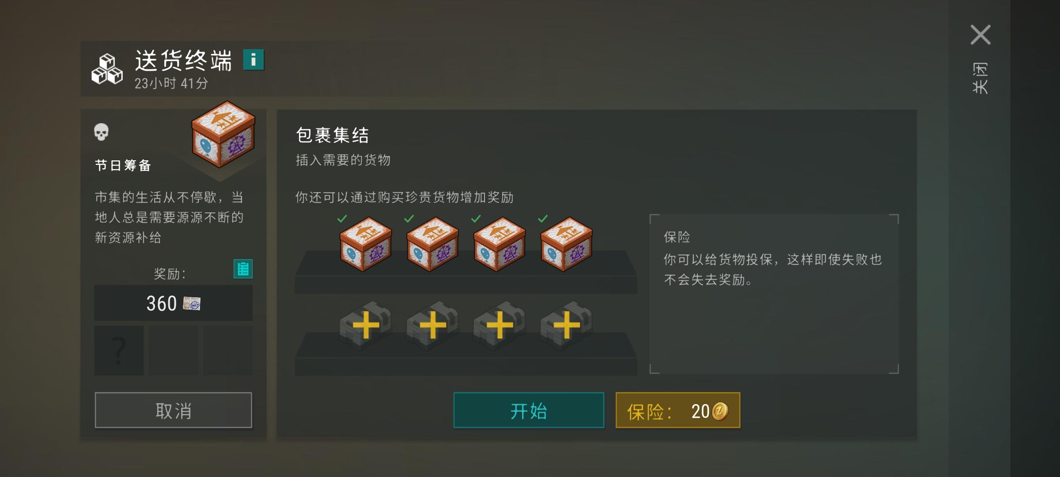1060x477 pixels.
Task: Click the stacked cubes delivery terminal icon
Action: pos(107,69)
